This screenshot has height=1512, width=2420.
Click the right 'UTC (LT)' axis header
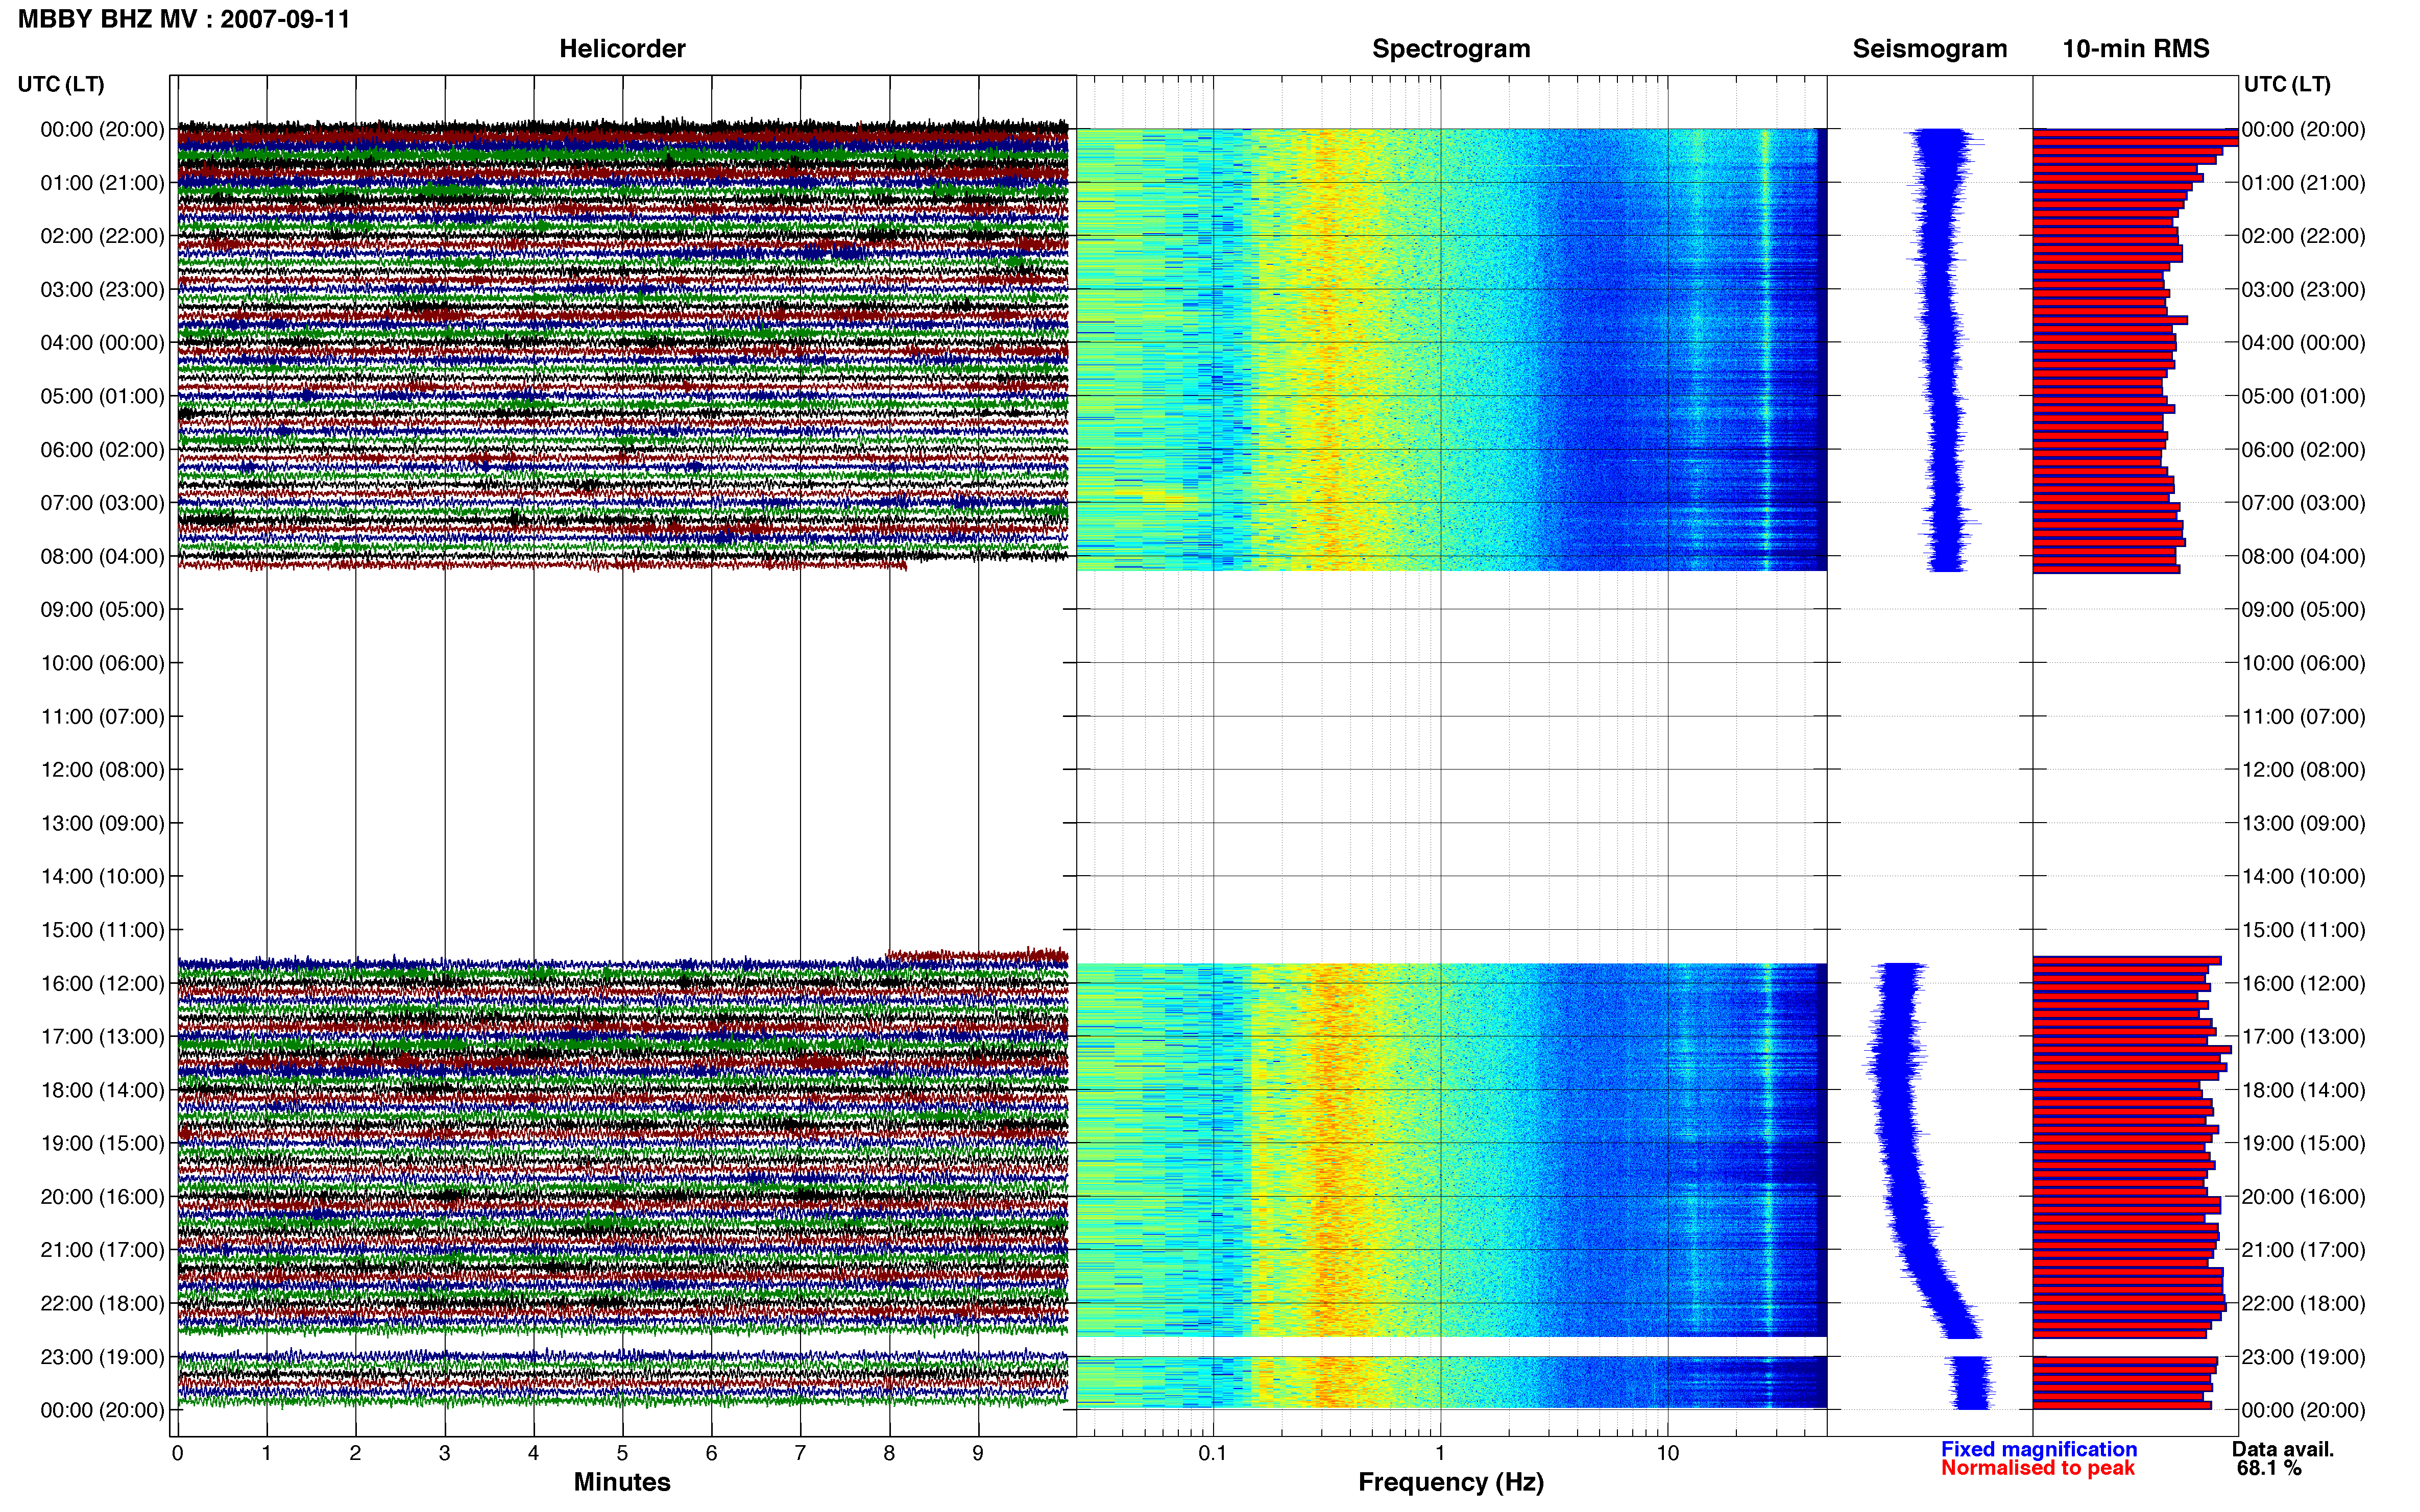tap(2287, 84)
